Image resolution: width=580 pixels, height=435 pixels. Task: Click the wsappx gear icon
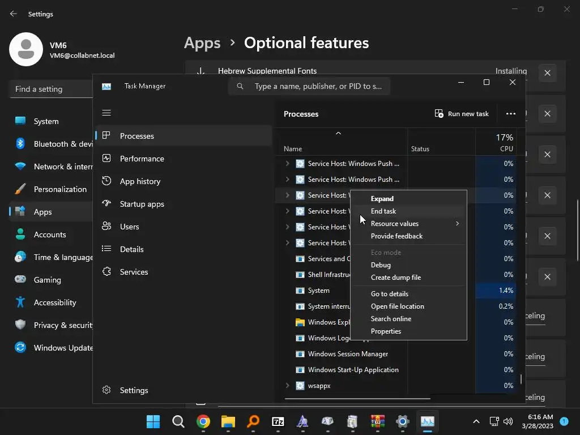click(300, 385)
